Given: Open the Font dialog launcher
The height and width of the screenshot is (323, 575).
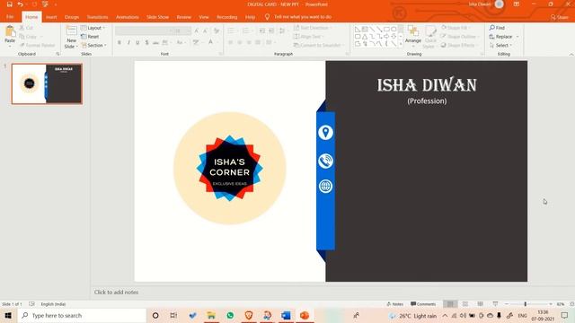Looking at the screenshot, I should (221, 54).
